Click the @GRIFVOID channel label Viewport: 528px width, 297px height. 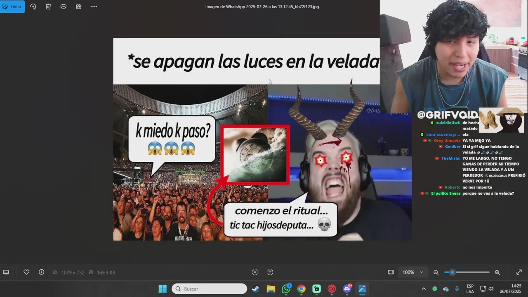(x=447, y=115)
